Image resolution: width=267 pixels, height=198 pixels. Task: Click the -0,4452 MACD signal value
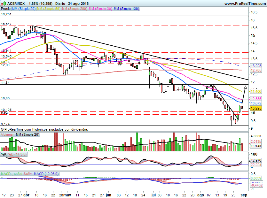[257, 185]
